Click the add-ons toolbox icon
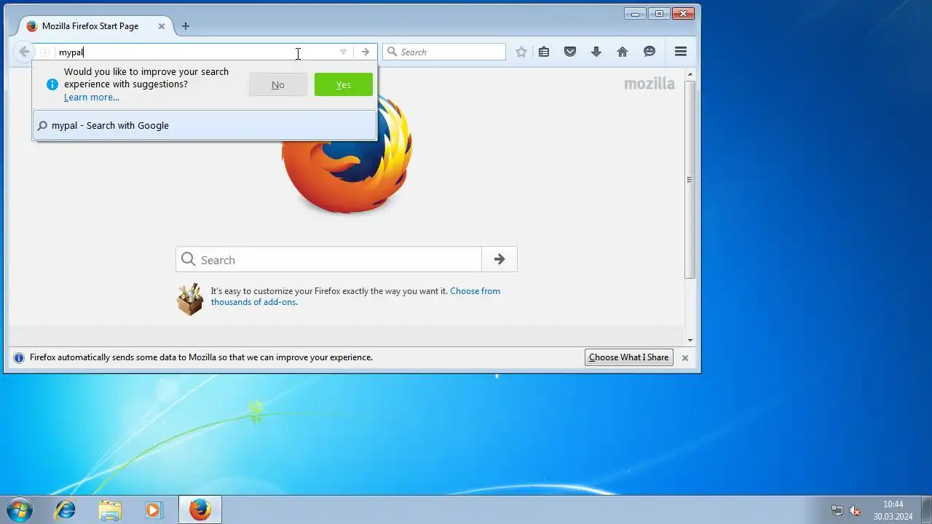The image size is (932, 524). tap(190, 299)
